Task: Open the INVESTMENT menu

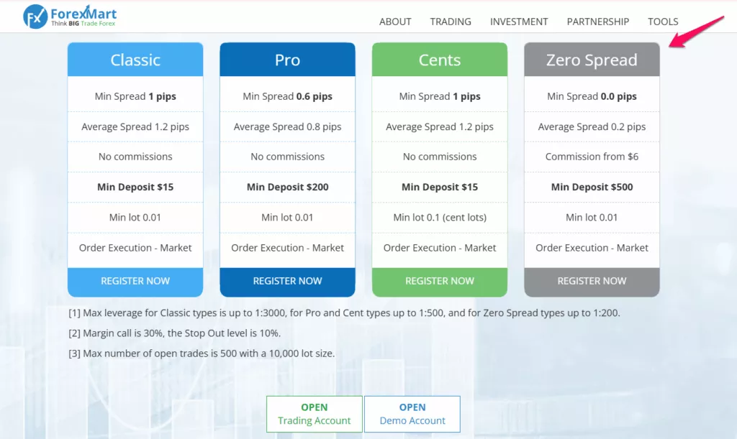Action: pos(519,22)
